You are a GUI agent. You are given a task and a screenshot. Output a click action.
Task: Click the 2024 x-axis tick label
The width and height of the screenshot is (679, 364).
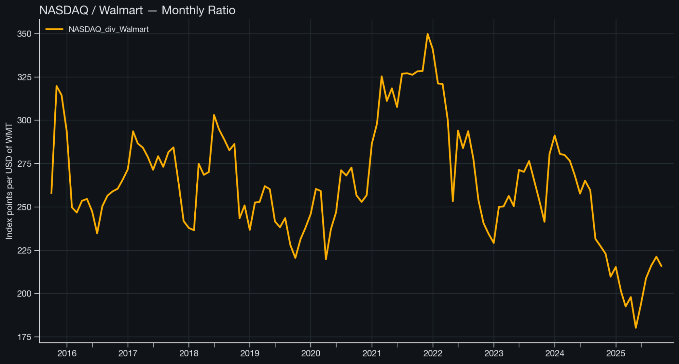coord(555,353)
